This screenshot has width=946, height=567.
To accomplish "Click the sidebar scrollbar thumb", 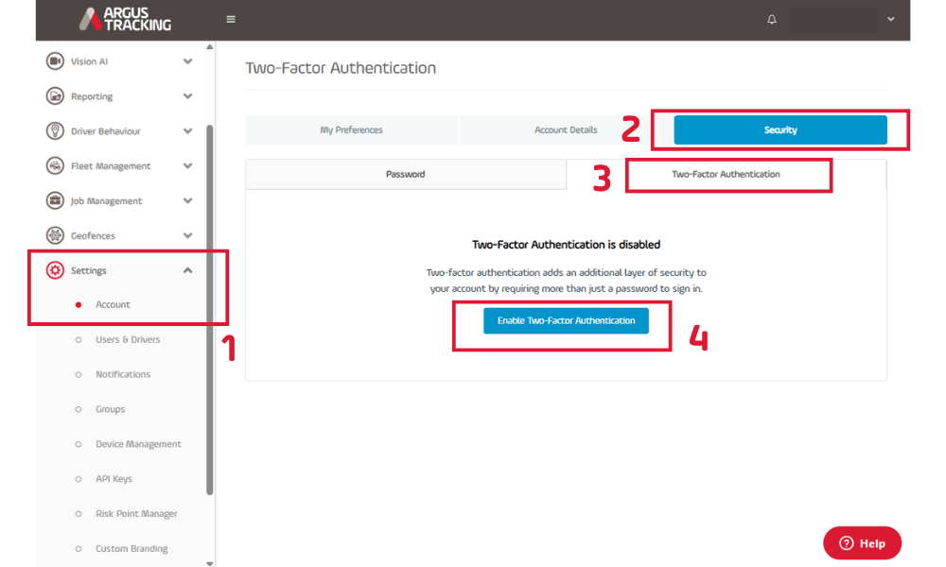I will point(209,310).
